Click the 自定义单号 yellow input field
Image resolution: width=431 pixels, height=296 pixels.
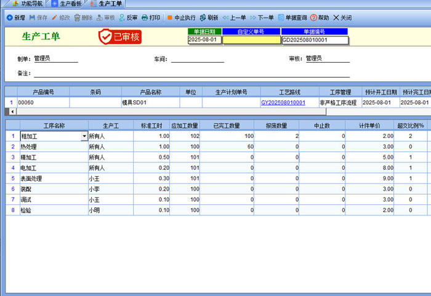(251, 41)
